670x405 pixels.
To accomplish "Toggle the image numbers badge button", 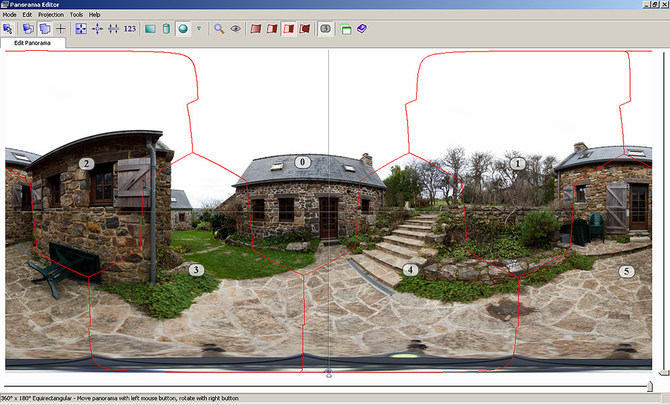I will 325,29.
